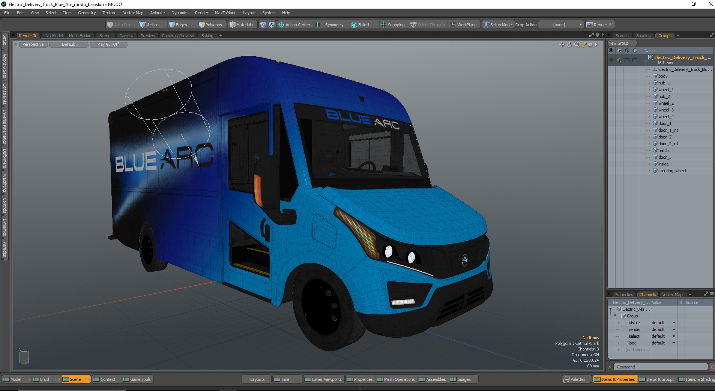Expand the Groups panel with arrows icon
Image resolution: width=715 pixels, height=391 pixels.
point(712,35)
